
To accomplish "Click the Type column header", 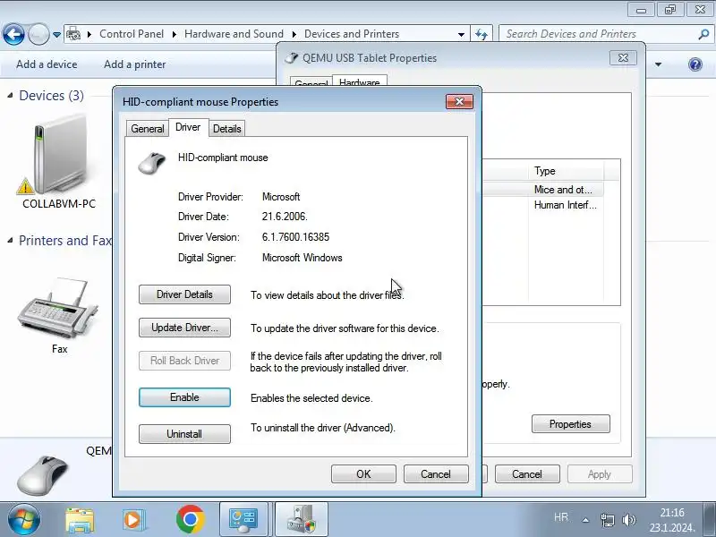I will 567,171.
